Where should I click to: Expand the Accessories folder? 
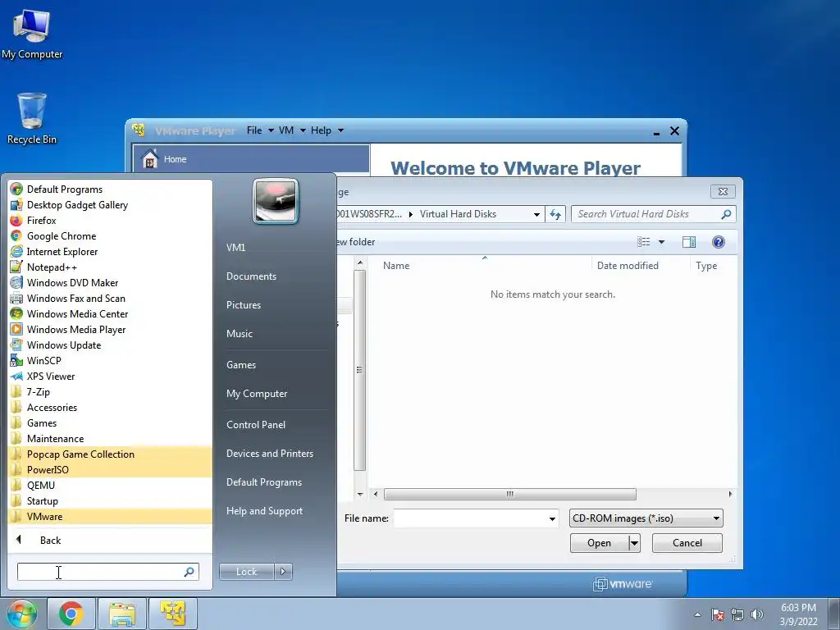click(x=52, y=407)
